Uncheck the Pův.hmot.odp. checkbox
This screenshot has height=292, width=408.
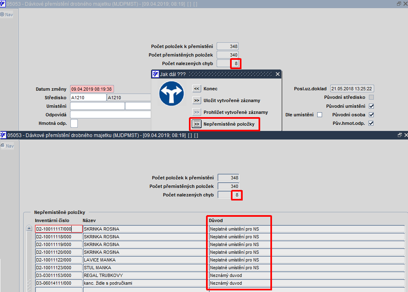(371, 123)
